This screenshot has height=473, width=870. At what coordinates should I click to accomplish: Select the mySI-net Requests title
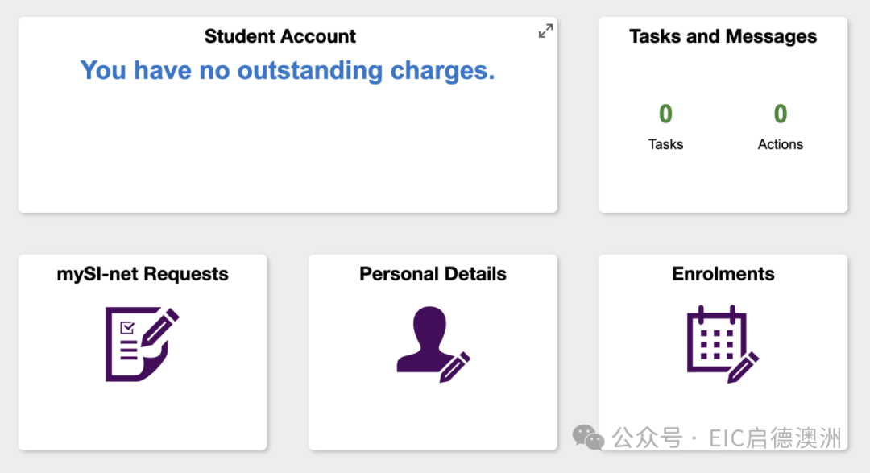click(143, 274)
